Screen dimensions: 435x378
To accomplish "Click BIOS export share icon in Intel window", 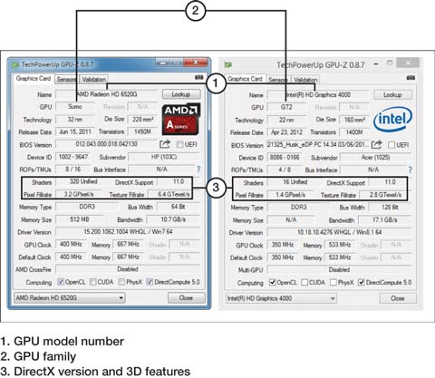I will [x=376, y=144].
